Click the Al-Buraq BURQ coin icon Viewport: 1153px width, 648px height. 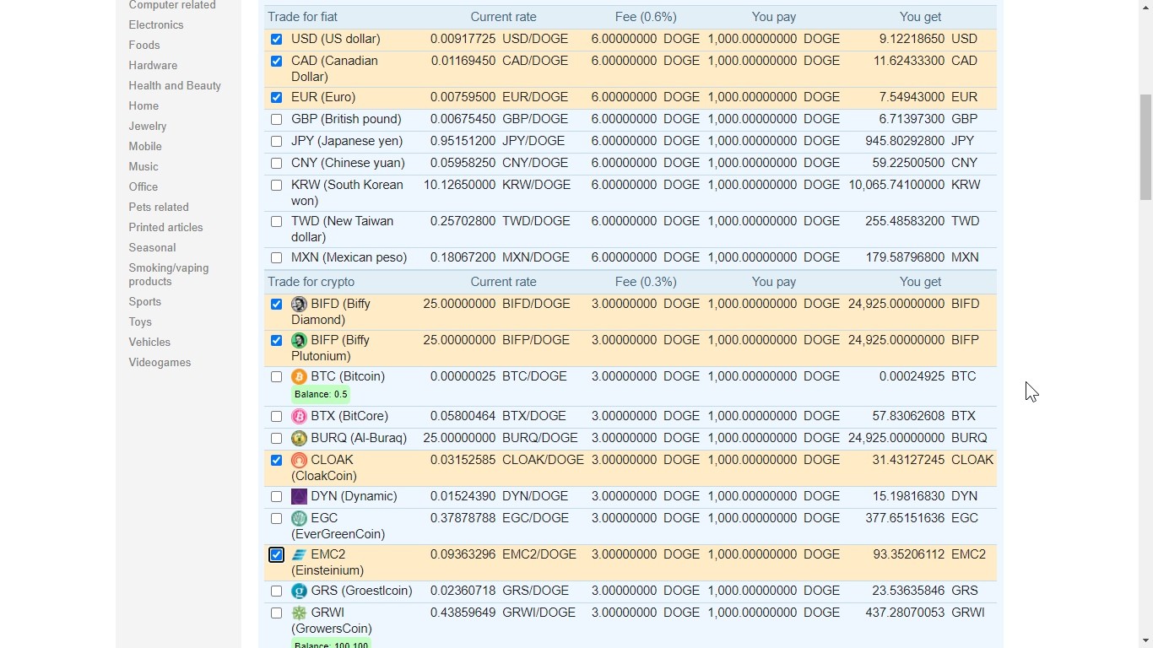(299, 439)
